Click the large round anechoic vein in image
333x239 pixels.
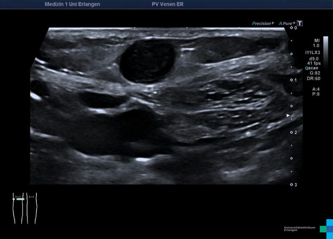(x=147, y=60)
